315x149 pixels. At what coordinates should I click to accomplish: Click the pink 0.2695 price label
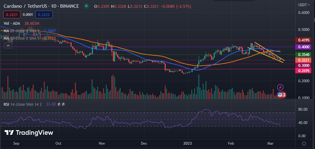click(303, 70)
